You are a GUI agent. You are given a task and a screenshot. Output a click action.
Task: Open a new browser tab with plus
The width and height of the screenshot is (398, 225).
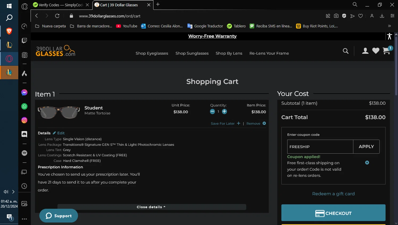pos(158,4)
